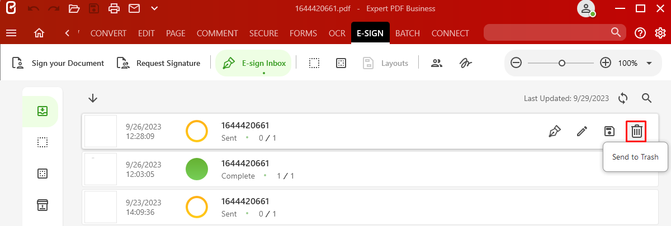Show previous ribbon tabs with left chevron
Image resolution: width=671 pixels, height=226 pixels.
coord(67,33)
